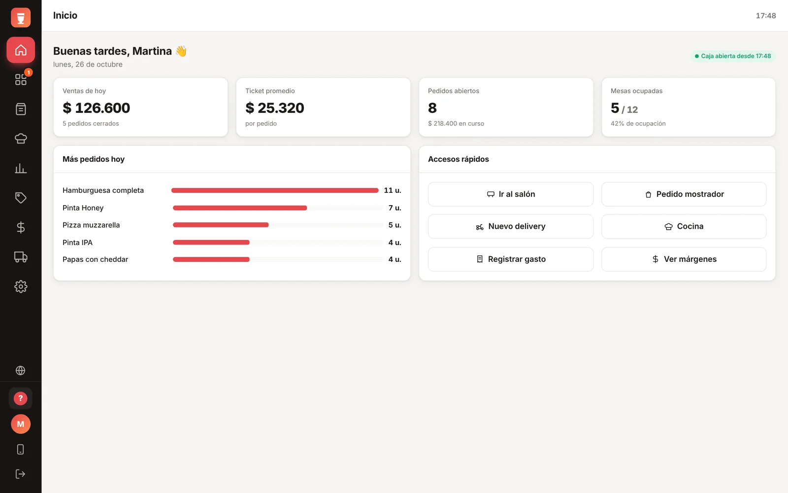The height and width of the screenshot is (493, 788).
Task: Open the delivery truck sidebar icon
Action: click(21, 257)
